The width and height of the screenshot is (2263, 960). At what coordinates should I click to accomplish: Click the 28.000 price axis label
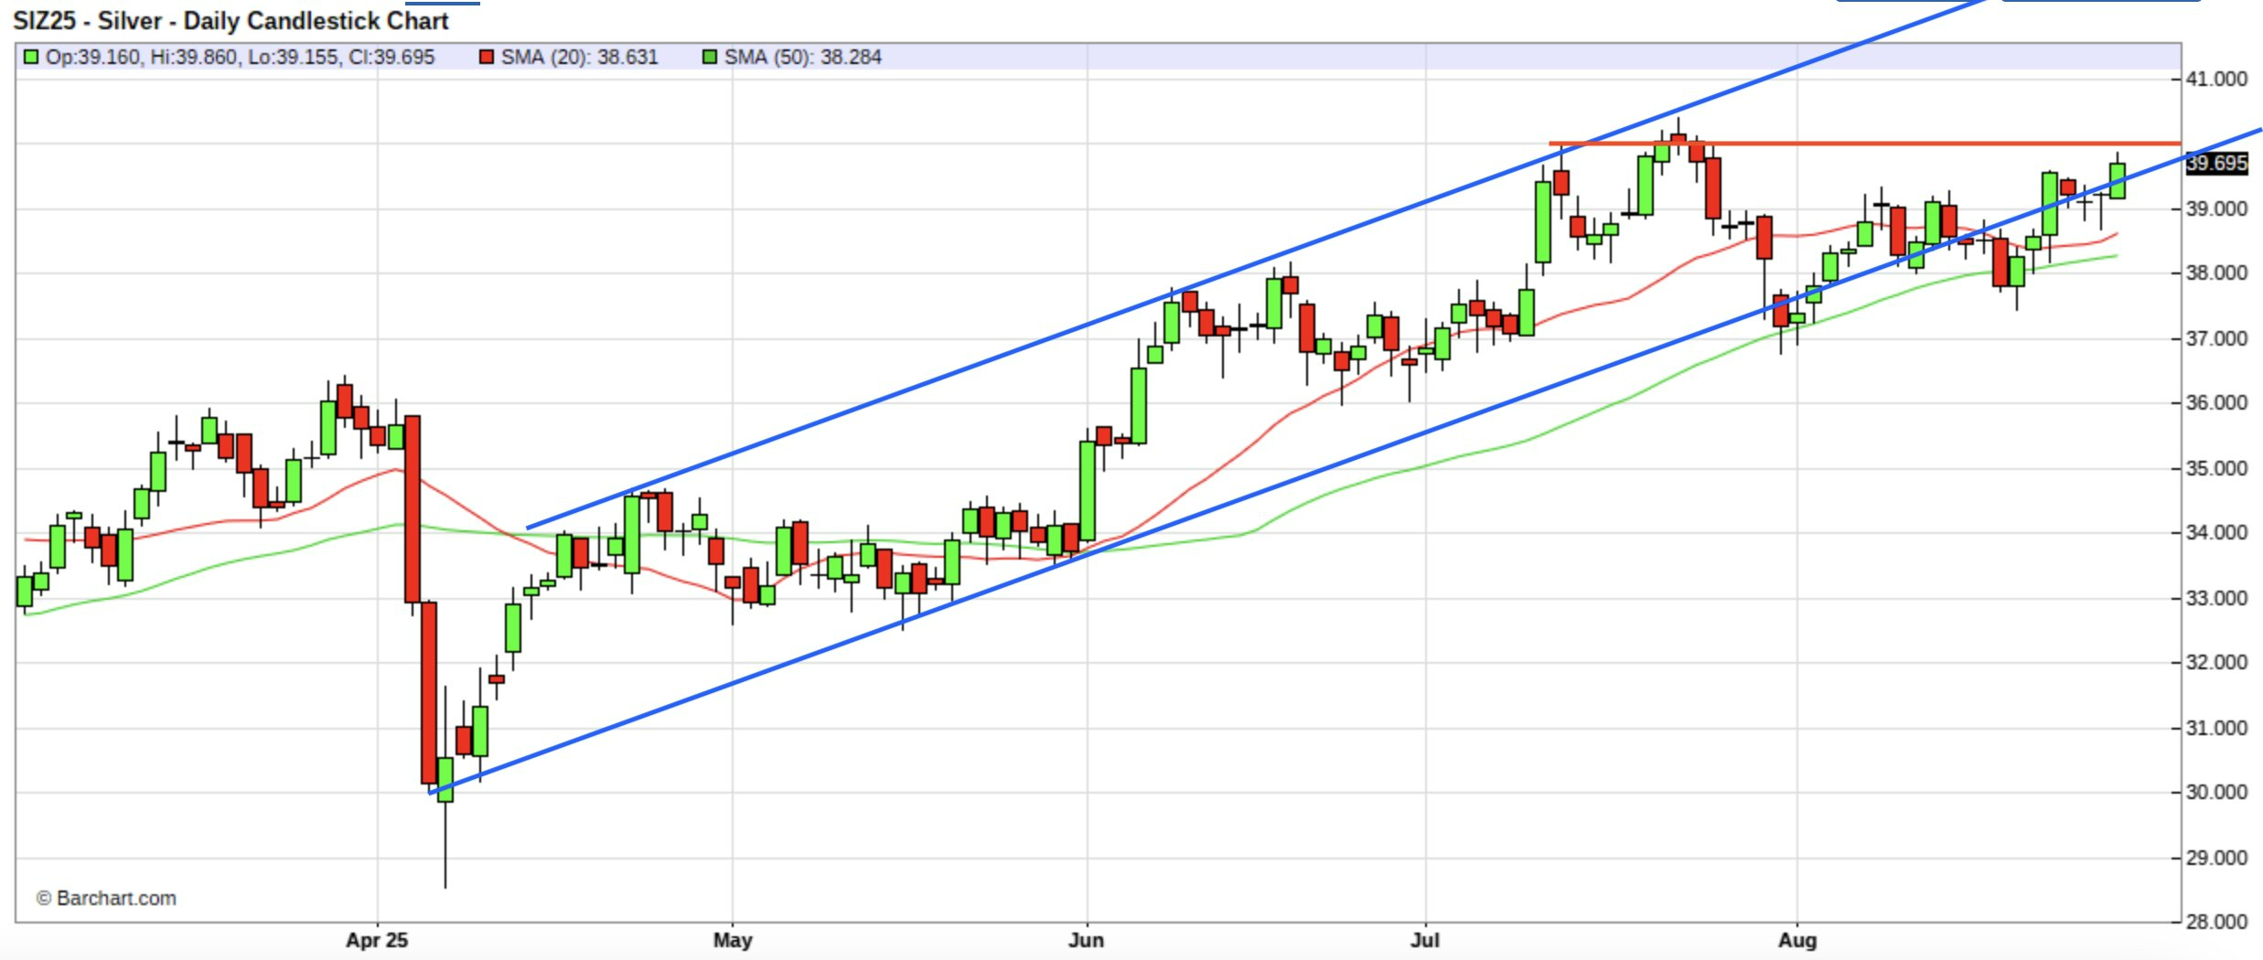pos(2216,923)
